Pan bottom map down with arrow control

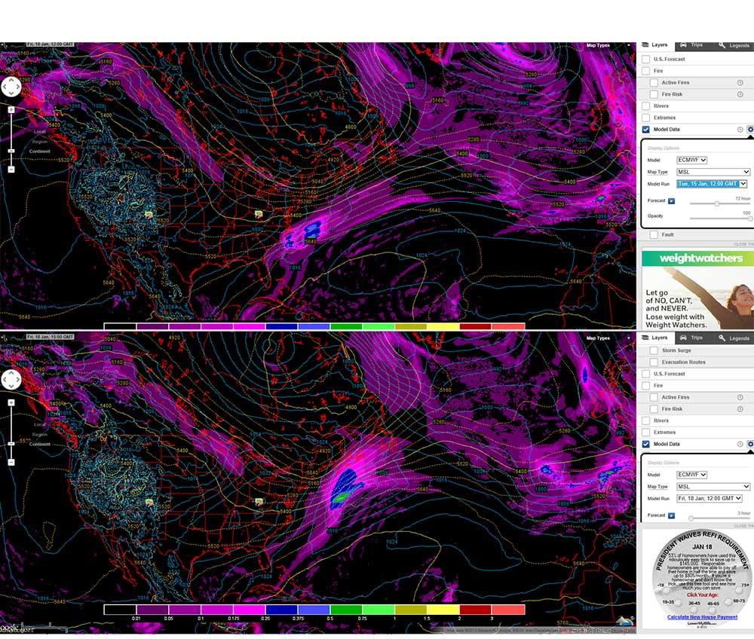(11, 386)
